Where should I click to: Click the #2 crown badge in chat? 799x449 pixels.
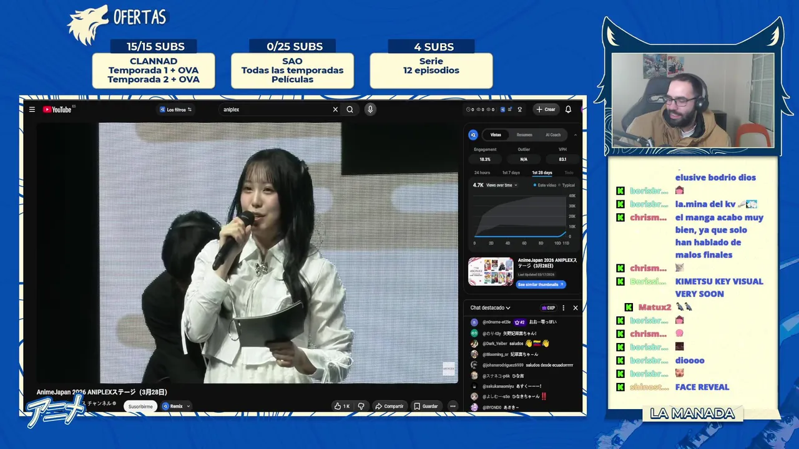click(519, 322)
